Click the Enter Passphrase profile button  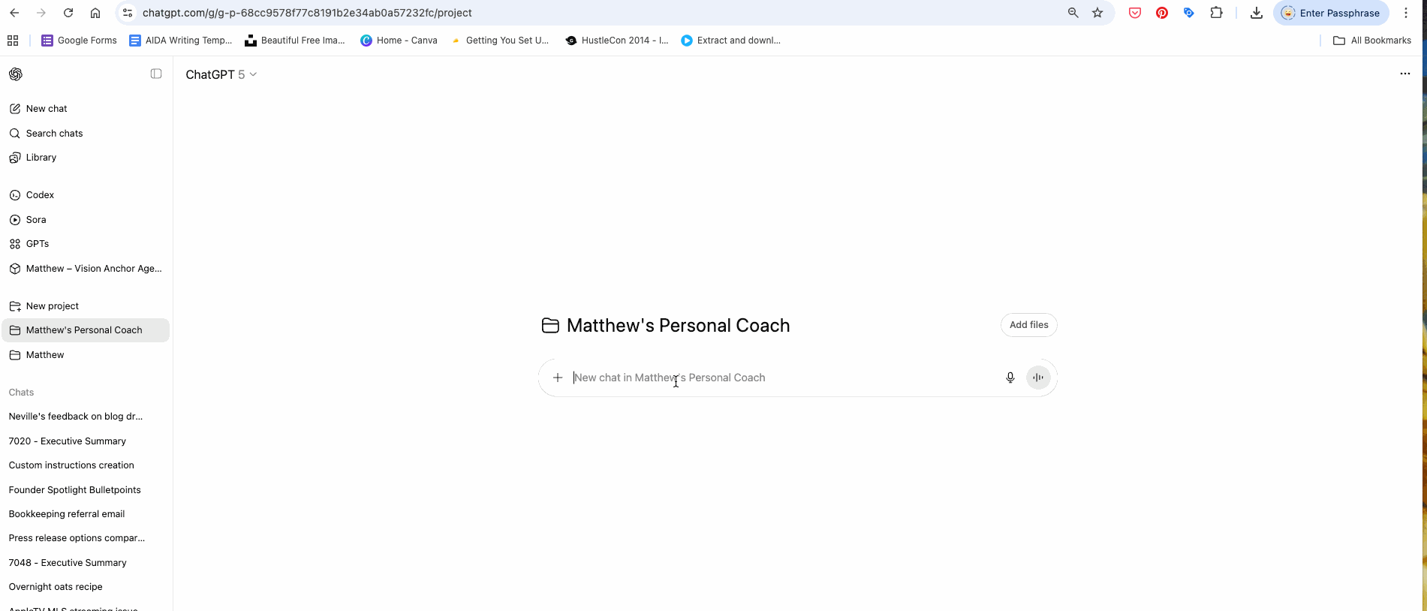1331,13
